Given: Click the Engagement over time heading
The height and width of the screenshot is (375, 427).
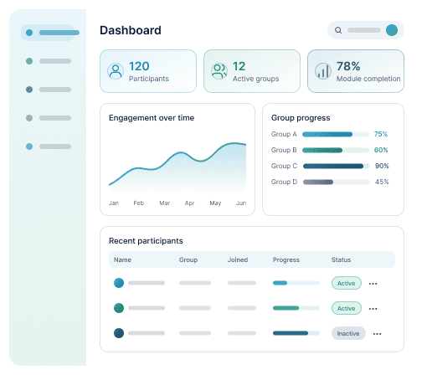Looking at the screenshot, I should click(x=152, y=118).
